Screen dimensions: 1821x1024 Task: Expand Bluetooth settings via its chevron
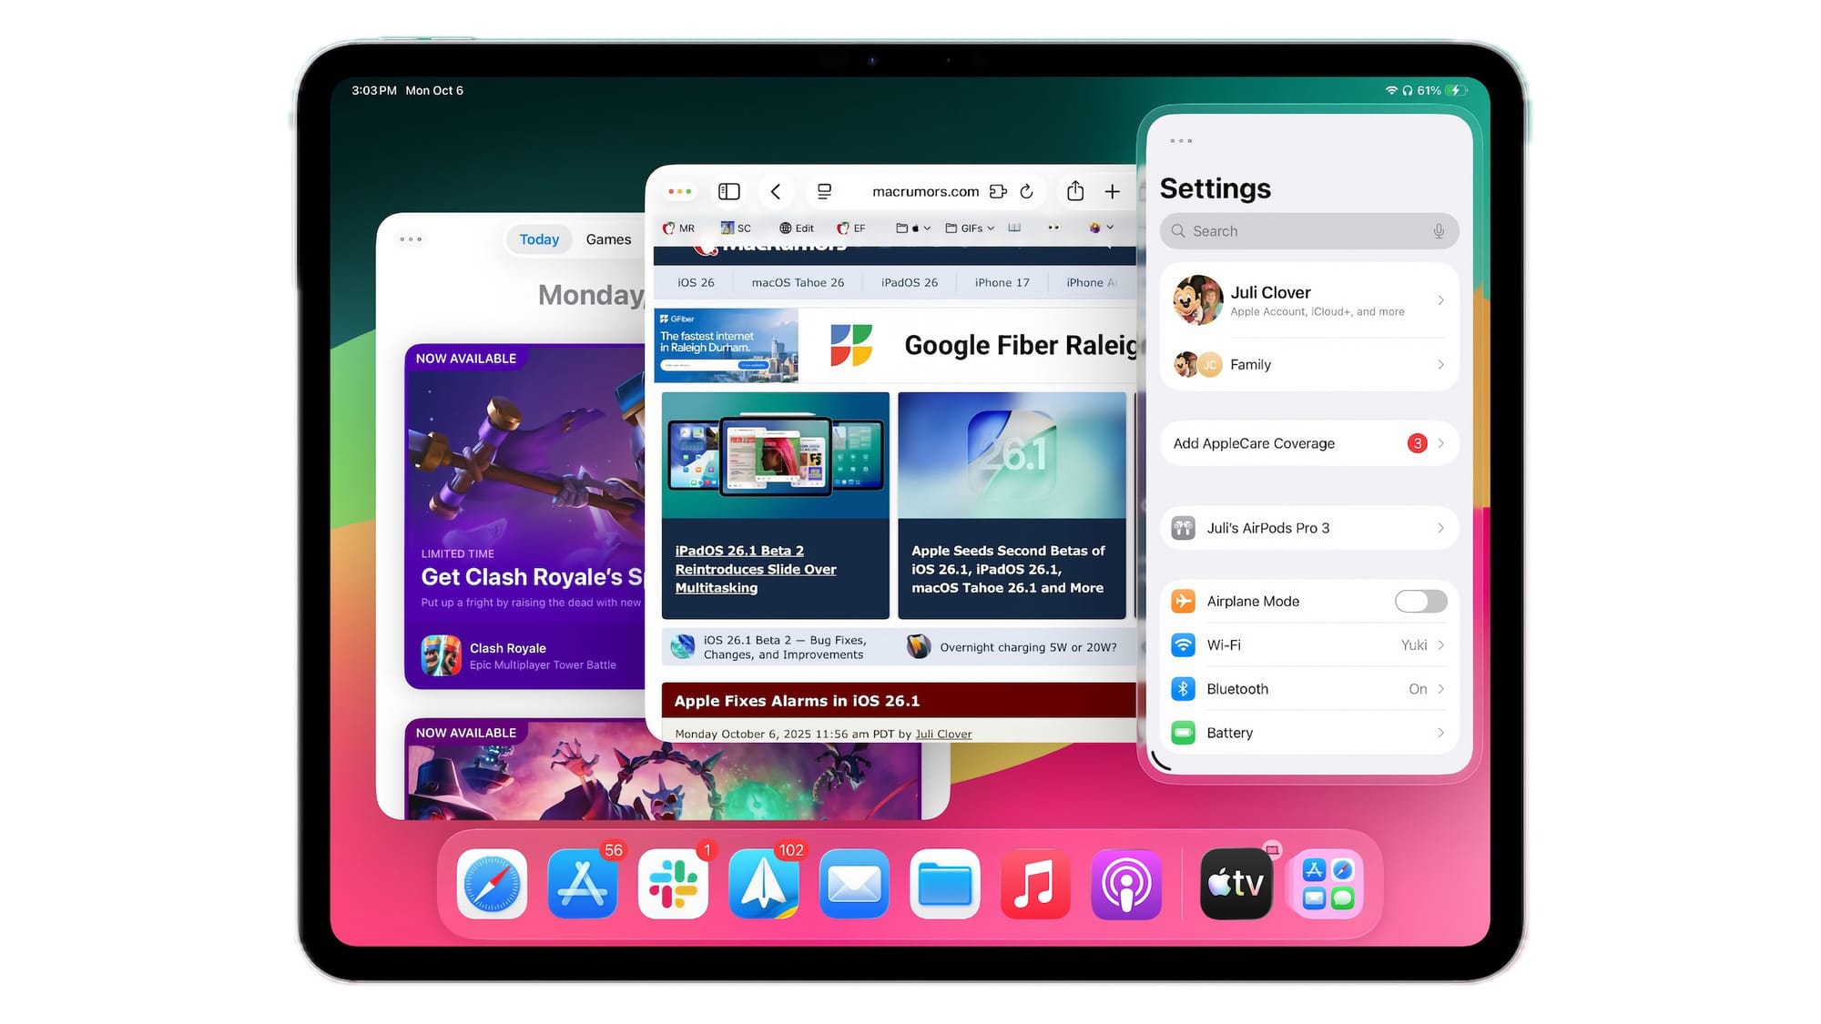1440,689
